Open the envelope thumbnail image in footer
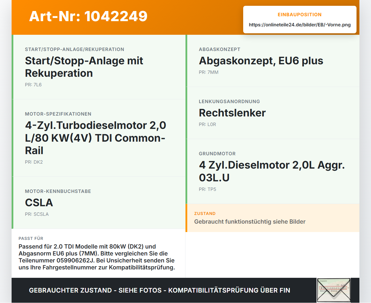The image size is (371, 303). click(x=334, y=290)
